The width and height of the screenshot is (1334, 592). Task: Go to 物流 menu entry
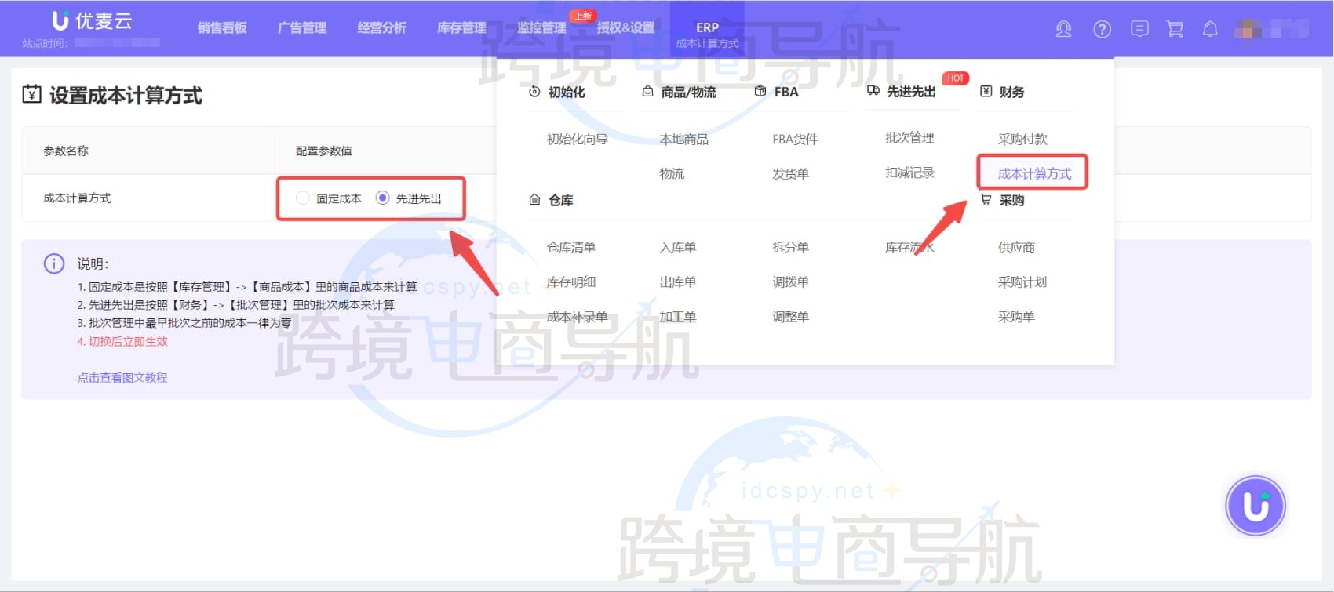672,174
